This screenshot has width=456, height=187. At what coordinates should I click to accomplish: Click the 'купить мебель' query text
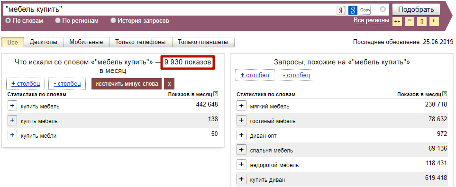click(x=40, y=107)
